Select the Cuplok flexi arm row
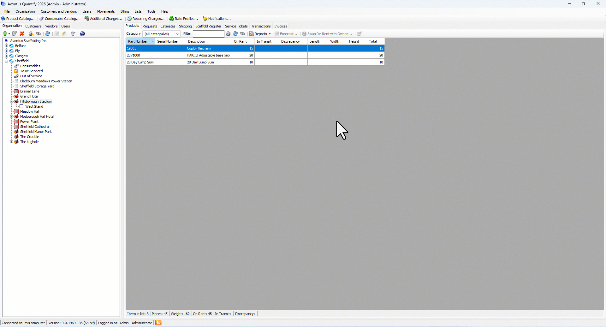The height and width of the screenshot is (327, 606). [255, 48]
